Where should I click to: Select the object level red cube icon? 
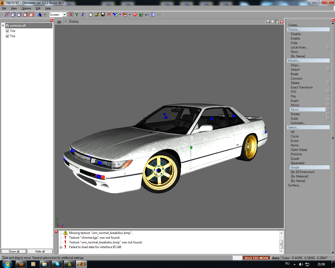pyautogui.click(x=25, y=15)
